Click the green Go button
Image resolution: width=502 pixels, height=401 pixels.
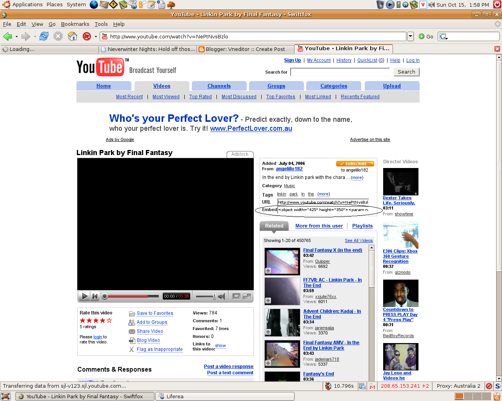click(x=426, y=36)
